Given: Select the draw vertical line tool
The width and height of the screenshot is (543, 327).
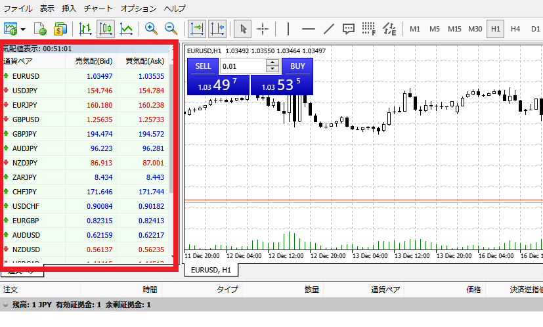Looking at the screenshot, I should click(x=288, y=29).
